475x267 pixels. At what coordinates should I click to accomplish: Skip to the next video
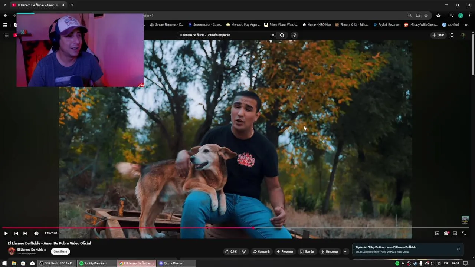(x=25, y=233)
